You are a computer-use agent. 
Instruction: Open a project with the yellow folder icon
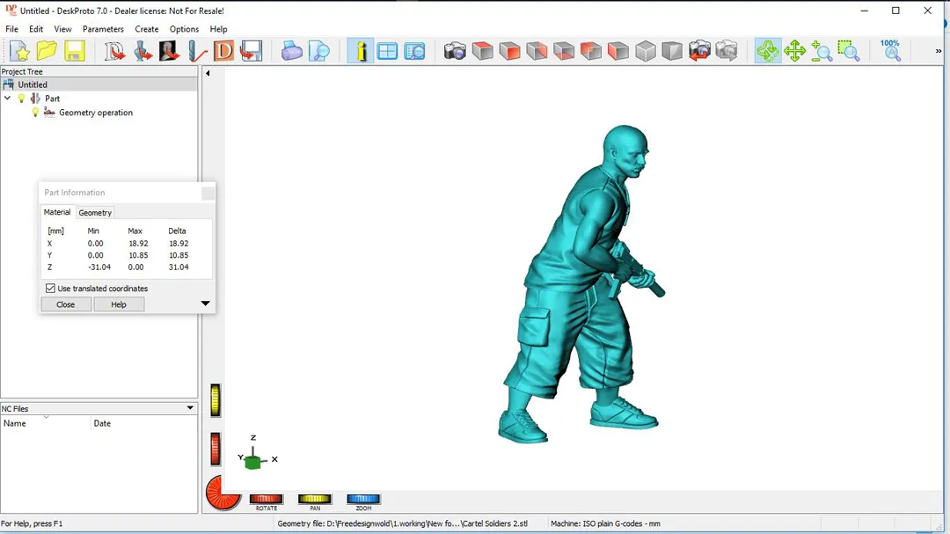(x=47, y=51)
